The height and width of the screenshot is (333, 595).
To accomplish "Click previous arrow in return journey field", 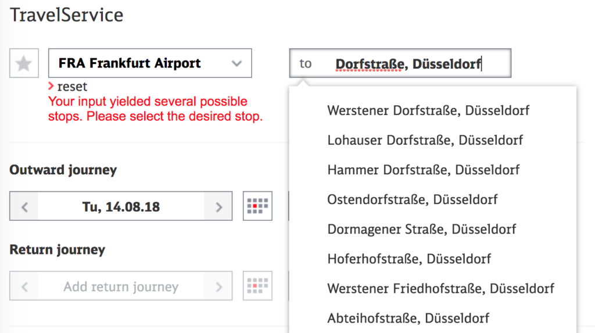I will [24, 287].
